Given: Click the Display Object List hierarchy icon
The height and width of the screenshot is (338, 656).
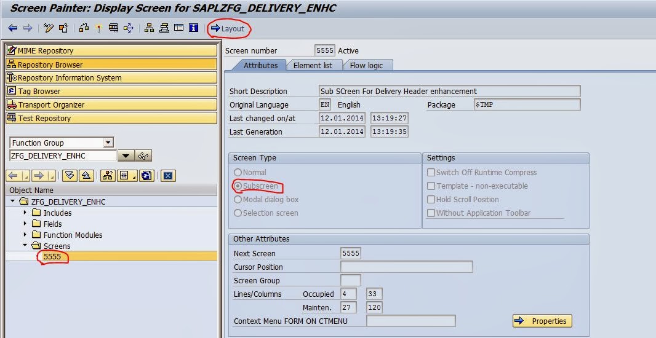Looking at the screenshot, I should click(x=149, y=28).
